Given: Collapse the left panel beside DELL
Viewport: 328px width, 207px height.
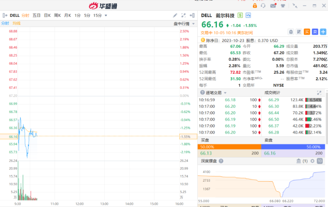Looking at the screenshot, I should (5, 15).
